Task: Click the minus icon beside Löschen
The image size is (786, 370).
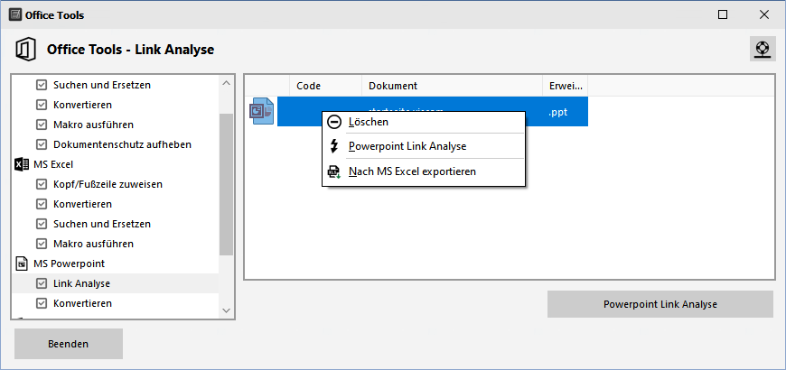Action: click(x=334, y=122)
